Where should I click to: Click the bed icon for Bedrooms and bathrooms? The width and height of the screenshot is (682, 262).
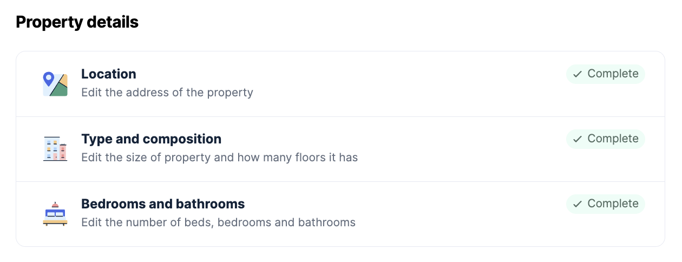pos(55,214)
